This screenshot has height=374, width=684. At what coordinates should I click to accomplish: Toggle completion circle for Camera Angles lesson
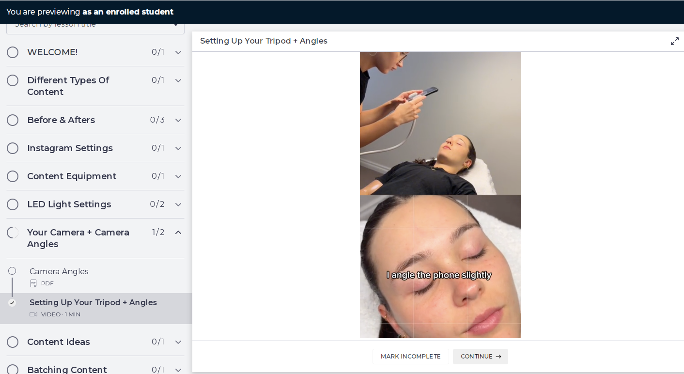coord(12,271)
